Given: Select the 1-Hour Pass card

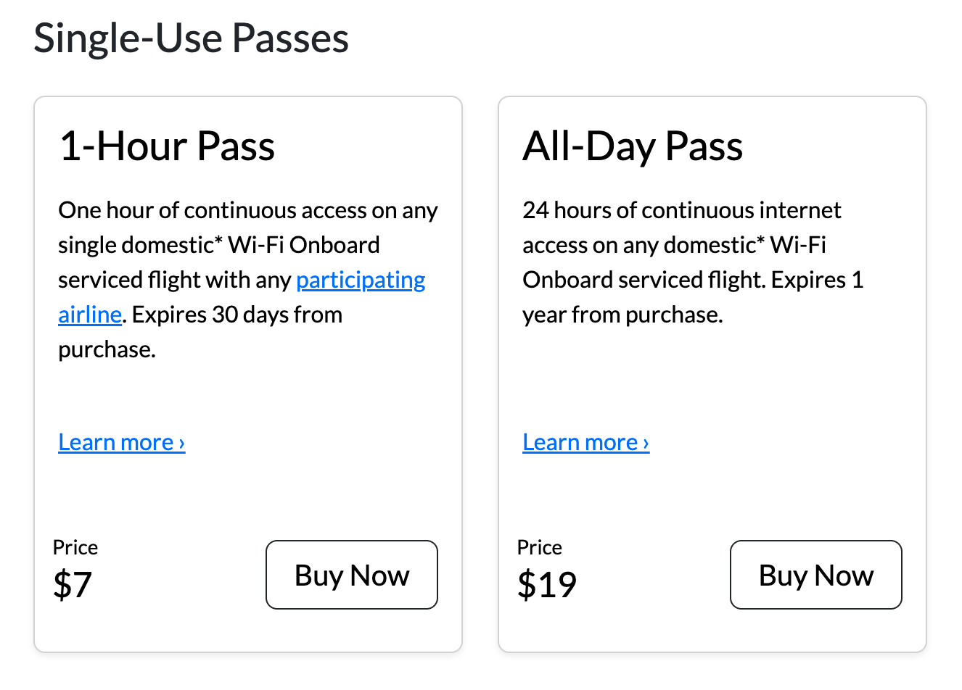Looking at the screenshot, I should coord(247,373).
